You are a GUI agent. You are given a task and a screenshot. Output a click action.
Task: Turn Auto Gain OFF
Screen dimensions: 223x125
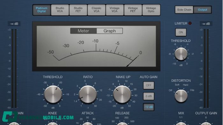pos(149,85)
